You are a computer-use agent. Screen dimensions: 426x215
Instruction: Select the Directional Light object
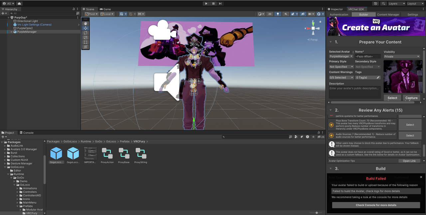(28, 21)
